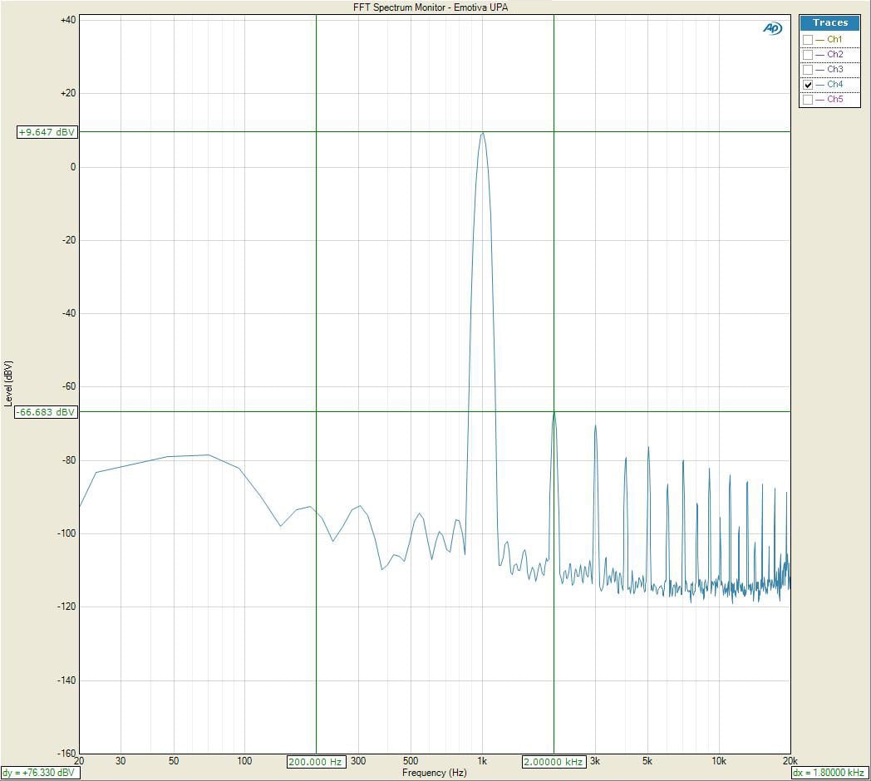
Task: Click the AP logo in the graph corner
Action: click(772, 28)
